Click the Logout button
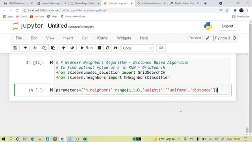 (x=228, y=26)
